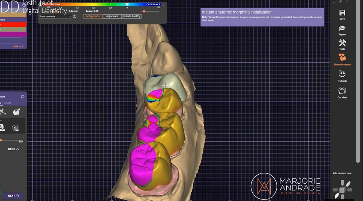Click the left arrow above Flat slider
363x201 pixels.
click(x=20, y=137)
